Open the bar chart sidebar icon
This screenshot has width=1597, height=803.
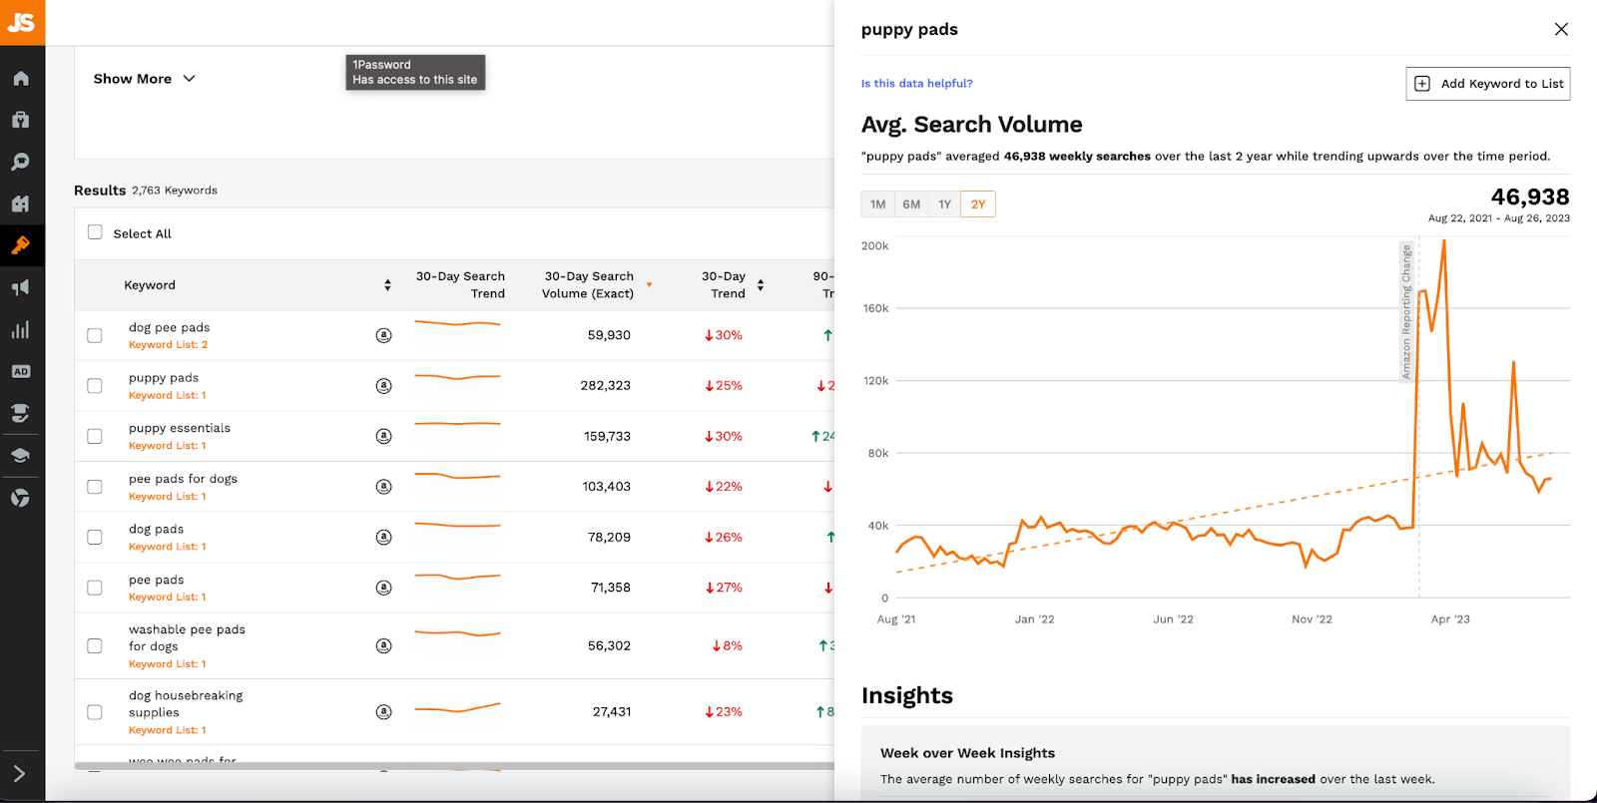coord(21,330)
